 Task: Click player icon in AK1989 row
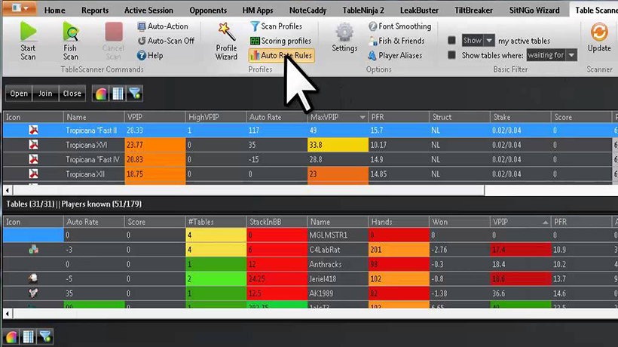[x=33, y=293]
